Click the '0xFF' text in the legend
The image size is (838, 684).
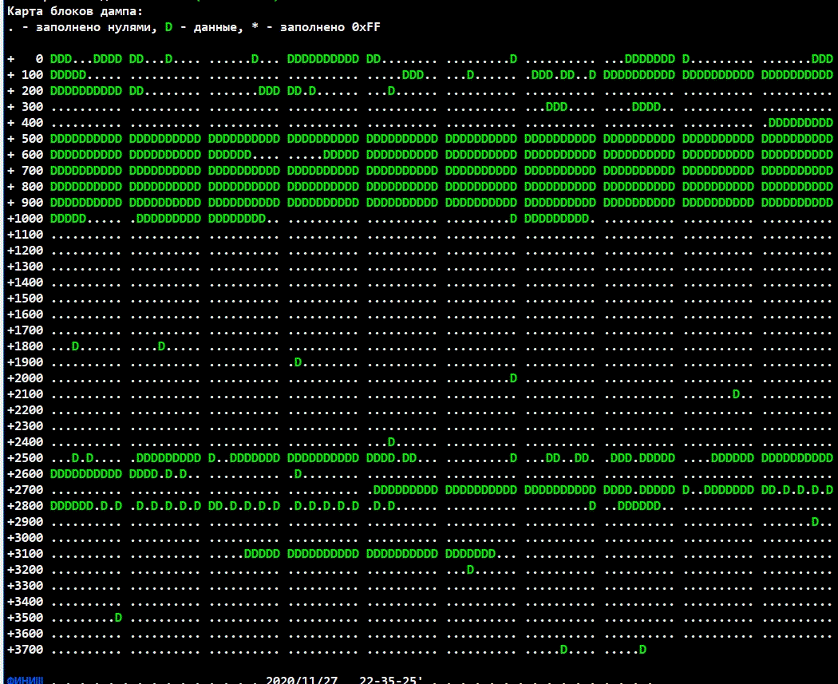click(366, 27)
